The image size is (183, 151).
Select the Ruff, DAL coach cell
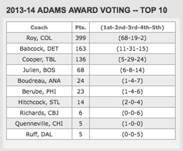(39, 134)
